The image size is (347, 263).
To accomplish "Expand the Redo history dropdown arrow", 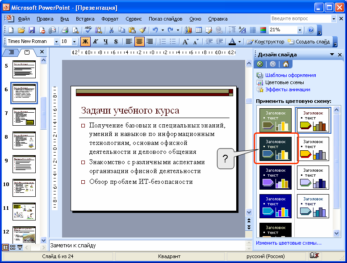I will tap(178, 30).
